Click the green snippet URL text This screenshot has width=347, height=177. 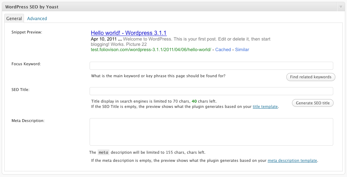[x=151, y=50]
